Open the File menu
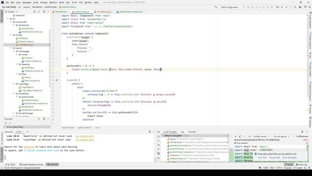312x176 pixels. tap(7, 2)
